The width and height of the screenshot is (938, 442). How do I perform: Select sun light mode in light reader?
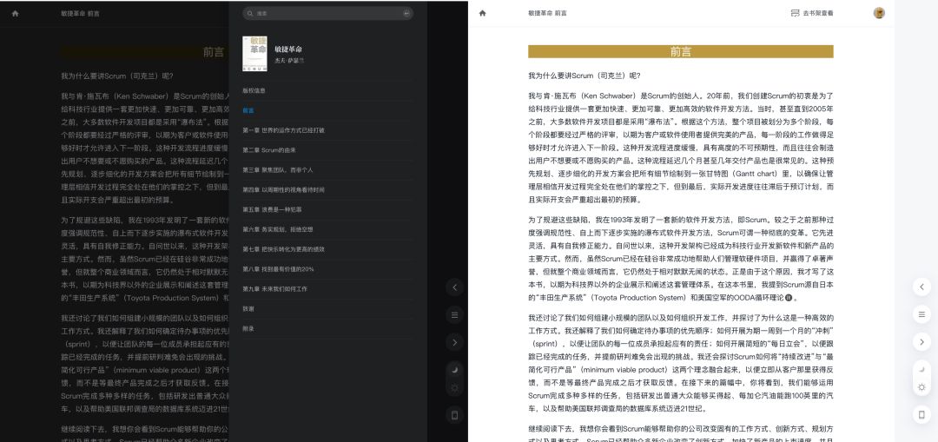[x=921, y=387]
